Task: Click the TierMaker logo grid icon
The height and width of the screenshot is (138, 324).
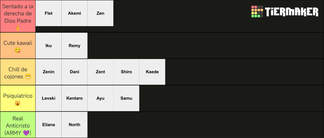Action: click(x=257, y=12)
